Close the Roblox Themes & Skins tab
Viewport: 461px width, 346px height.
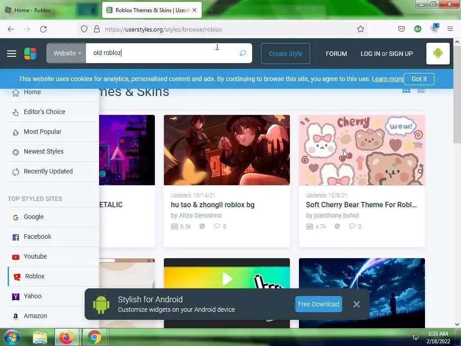point(194,10)
